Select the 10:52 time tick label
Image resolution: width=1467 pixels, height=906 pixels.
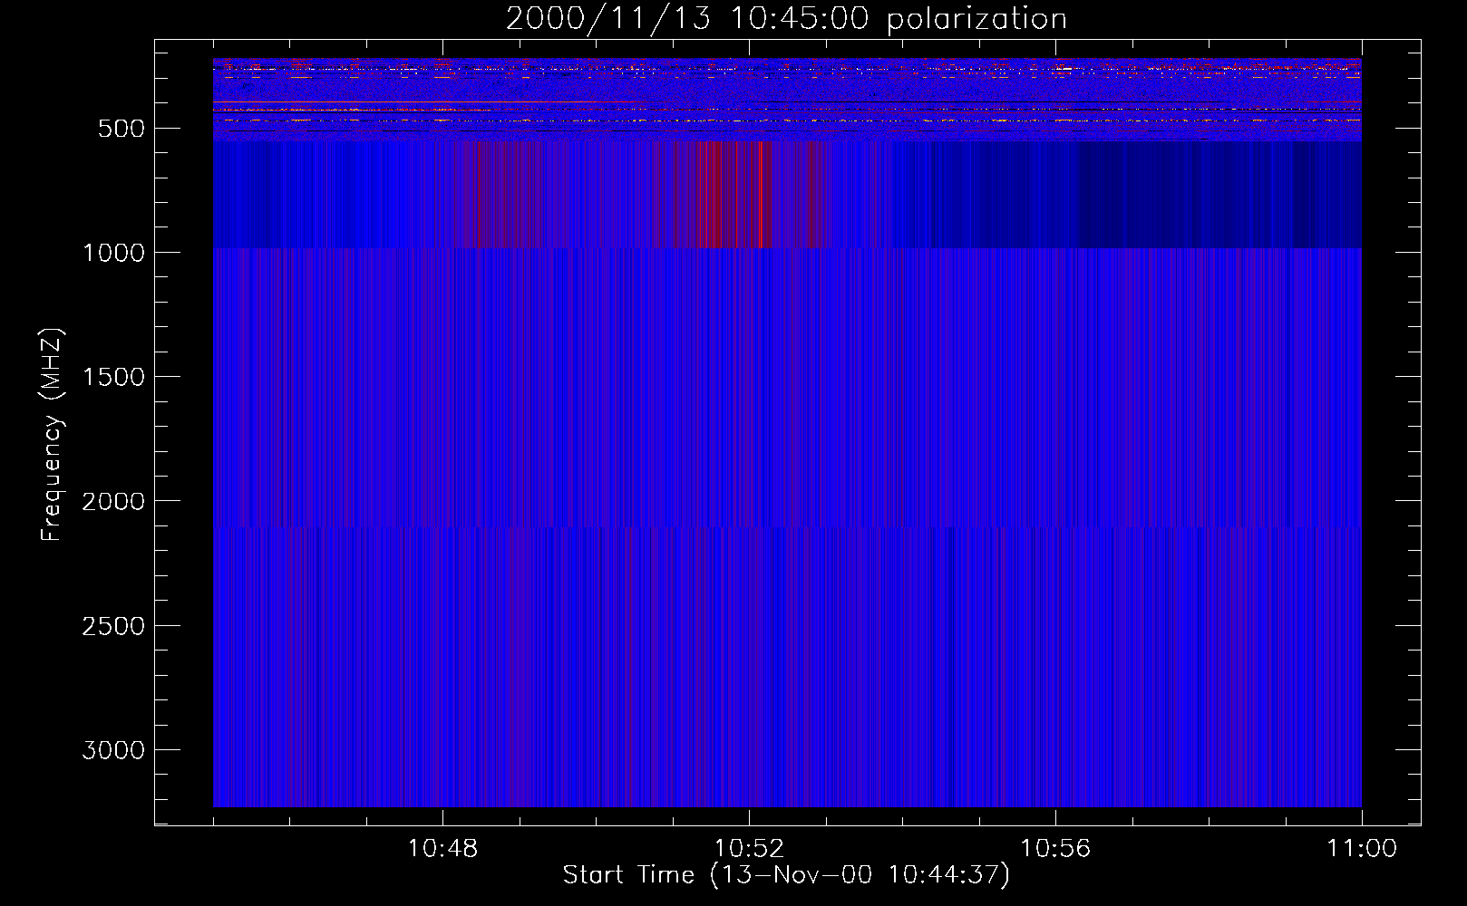click(749, 849)
